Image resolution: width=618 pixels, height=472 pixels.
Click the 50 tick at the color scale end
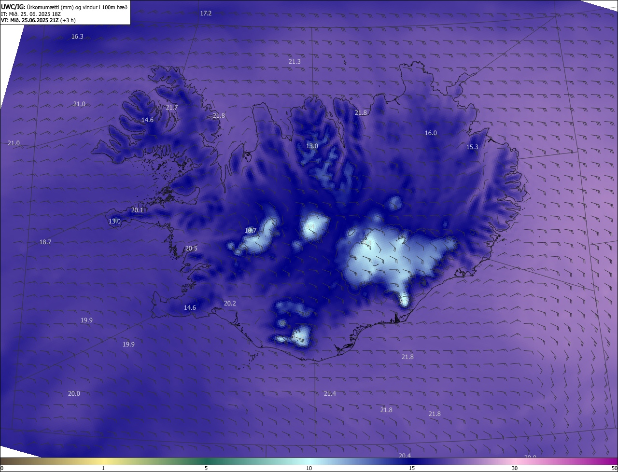coord(614,468)
